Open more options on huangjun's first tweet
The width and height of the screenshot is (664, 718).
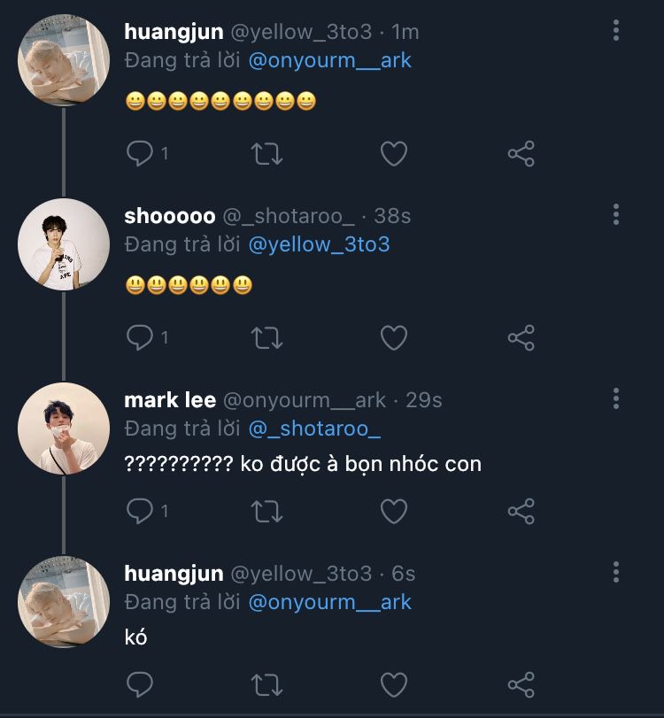pyautogui.click(x=616, y=31)
